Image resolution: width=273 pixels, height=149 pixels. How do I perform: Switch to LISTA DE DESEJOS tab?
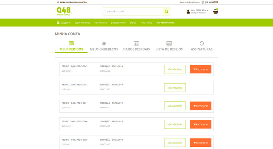point(169,49)
